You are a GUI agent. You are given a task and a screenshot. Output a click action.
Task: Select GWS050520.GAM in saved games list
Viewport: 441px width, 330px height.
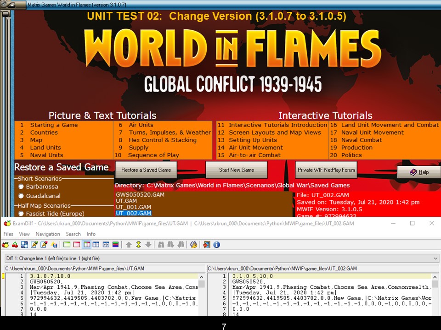(140, 194)
